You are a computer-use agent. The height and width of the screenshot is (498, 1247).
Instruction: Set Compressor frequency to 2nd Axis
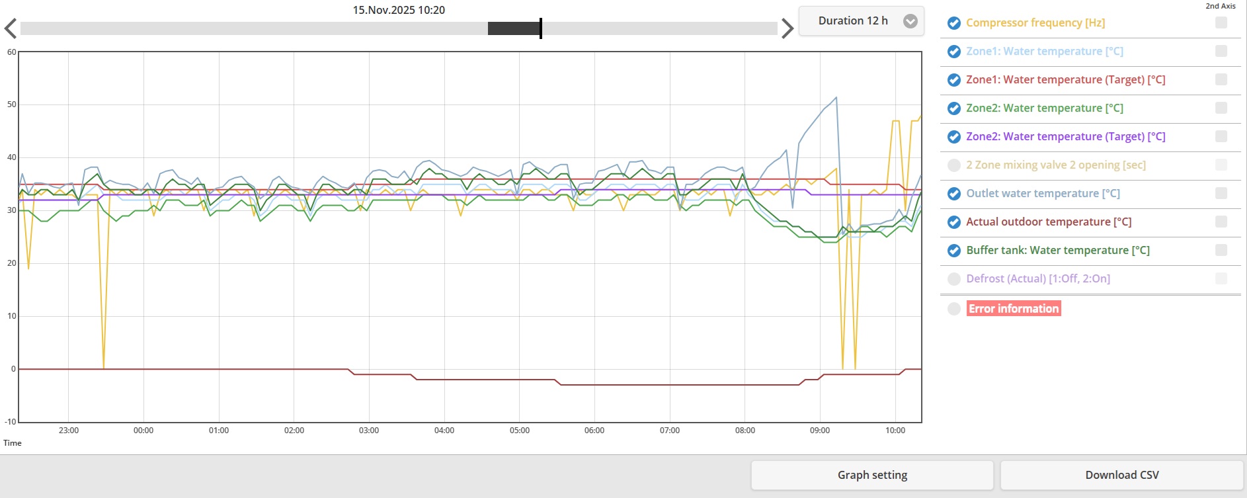pos(1221,22)
